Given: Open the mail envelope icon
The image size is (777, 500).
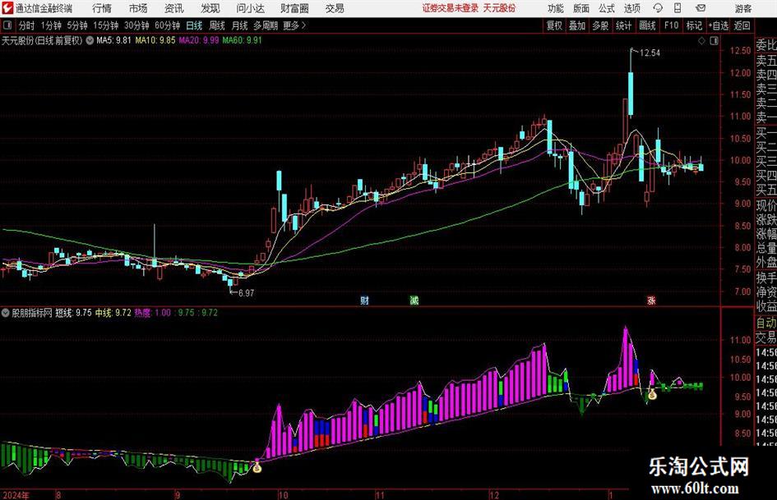Looking at the screenshot, I should [701, 8].
